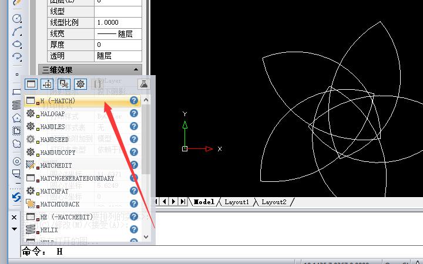Click the gear filter icon in popup header
This screenshot has height=264, width=423.
[x=80, y=84]
